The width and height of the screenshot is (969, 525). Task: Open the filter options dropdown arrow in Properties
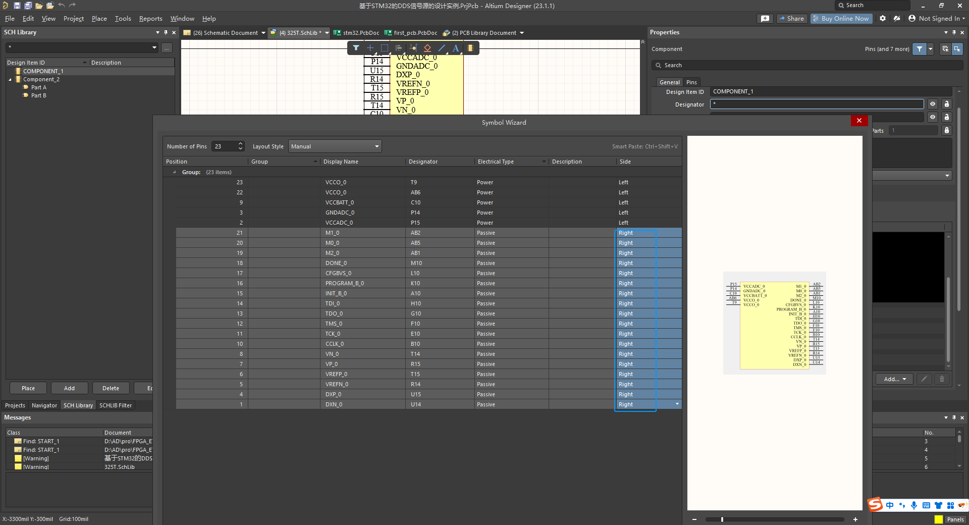(931, 49)
